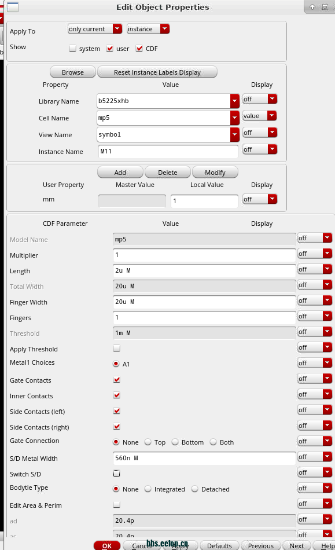Open View Name display dropdown
The width and height of the screenshot is (335, 550).
pos(260,133)
